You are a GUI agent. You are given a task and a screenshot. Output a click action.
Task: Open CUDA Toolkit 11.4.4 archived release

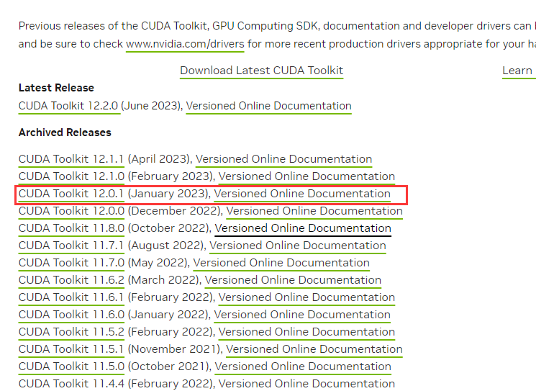coord(71,384)
